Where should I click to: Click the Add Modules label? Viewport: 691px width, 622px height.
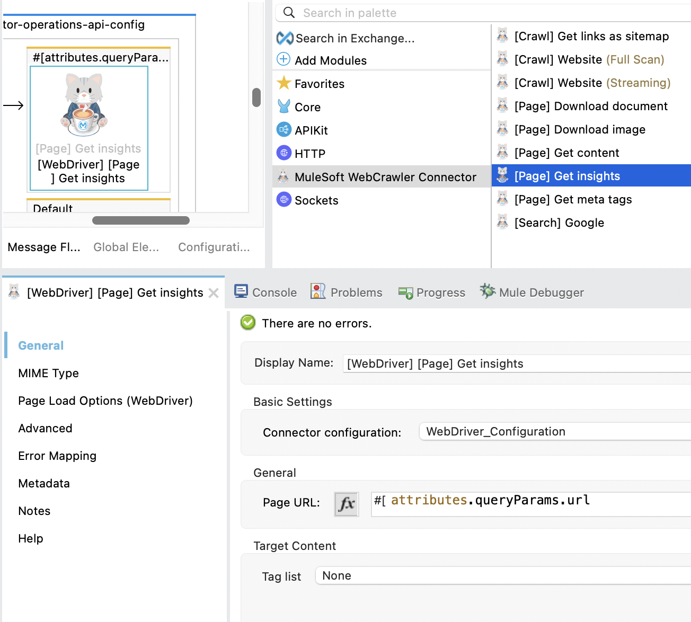coord(331,60)
